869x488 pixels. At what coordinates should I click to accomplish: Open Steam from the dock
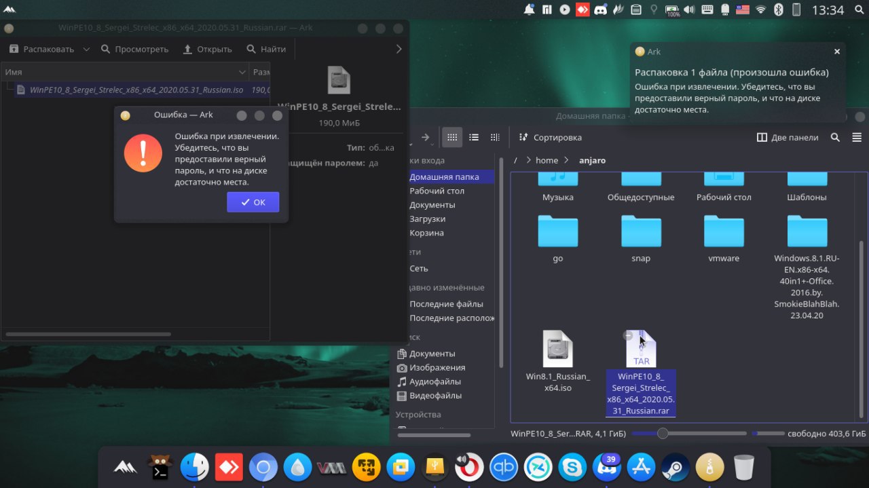(676, 468)
